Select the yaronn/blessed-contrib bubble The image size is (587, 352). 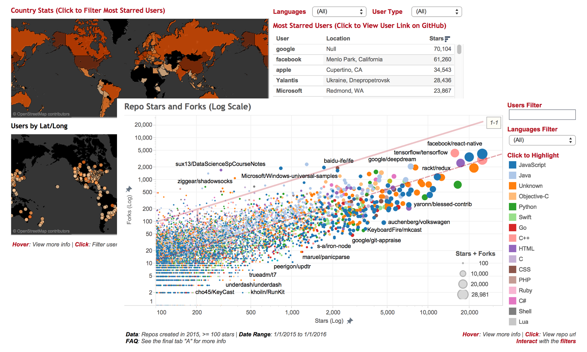(409, 205)
